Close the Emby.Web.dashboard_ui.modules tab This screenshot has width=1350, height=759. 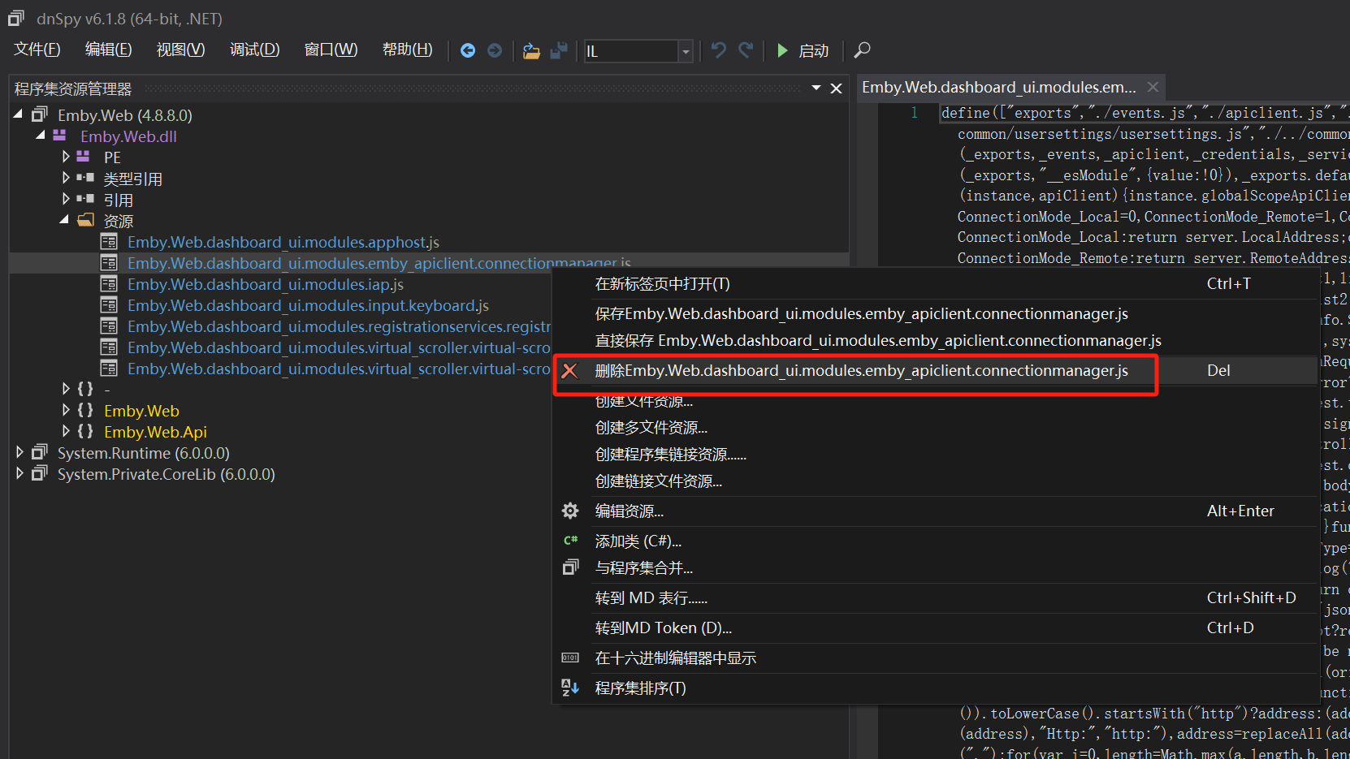coord(1153,87)
